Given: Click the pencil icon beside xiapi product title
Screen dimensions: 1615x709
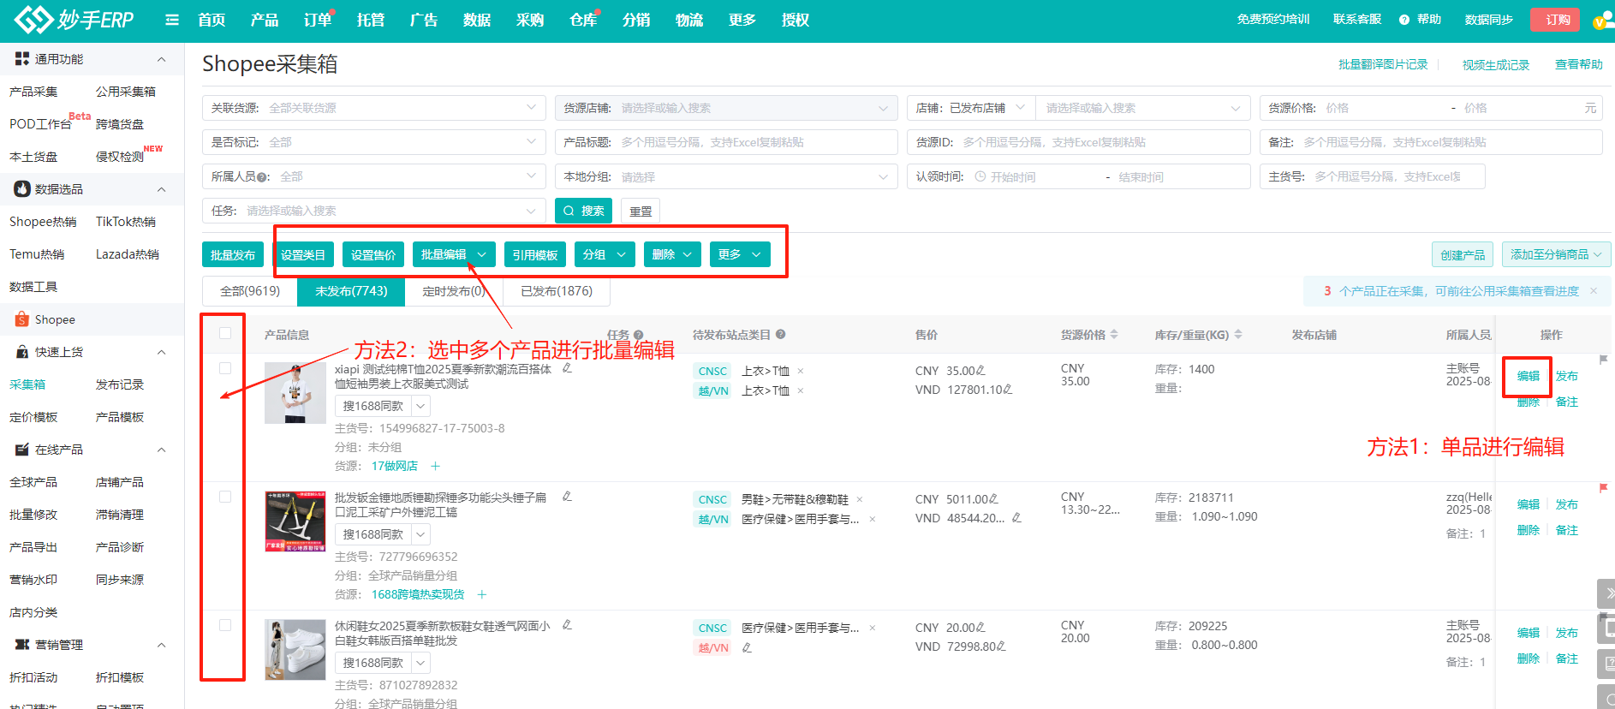Looking at the screenshot, I should [567, 368].
